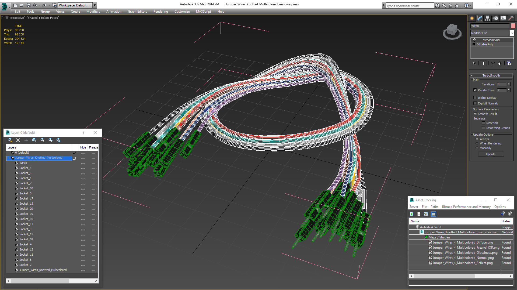The height and width of the screenshot is (290, 517).
Task: Open the MAXScript menu
Action: [x=203, y=12]
